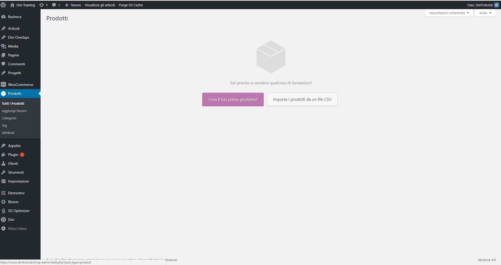Click the WordPress logo icon

[3, 5]
